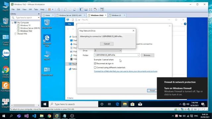Screen dimensions: 212x119
Task: Open Visual Studio Code on host taskbar
Action: click(34, 116)
